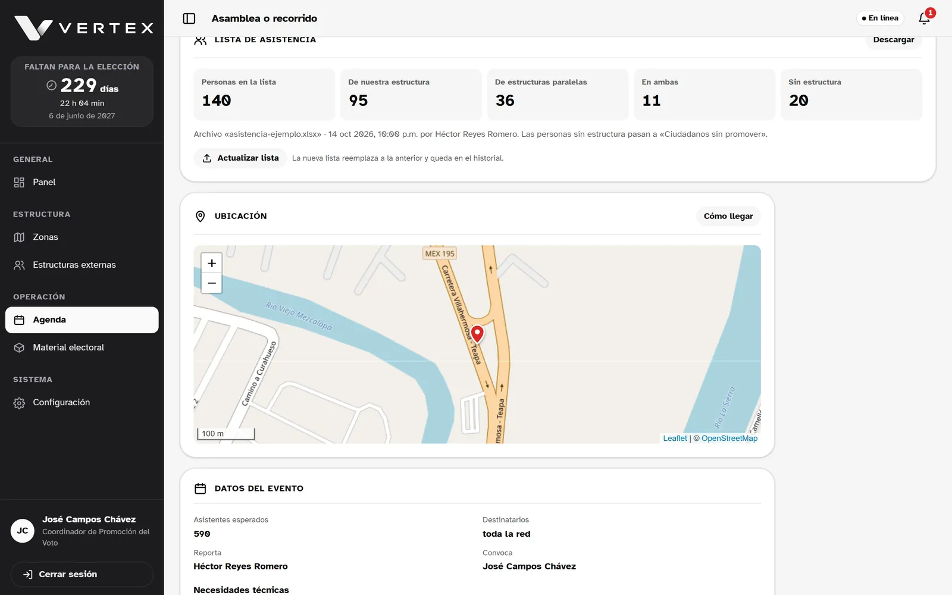This screenshot has width=952, height=595.
Task: Open Estructuras externas
Action: point(82,265)
